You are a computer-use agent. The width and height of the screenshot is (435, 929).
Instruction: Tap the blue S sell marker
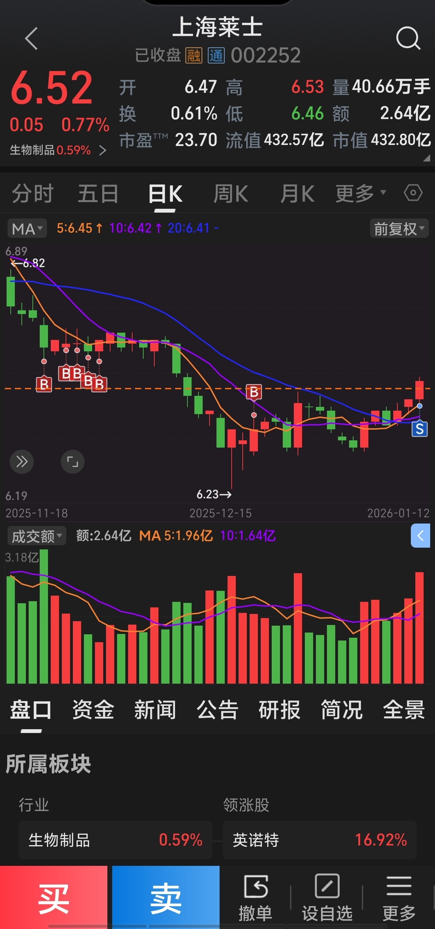pos(419,429)
